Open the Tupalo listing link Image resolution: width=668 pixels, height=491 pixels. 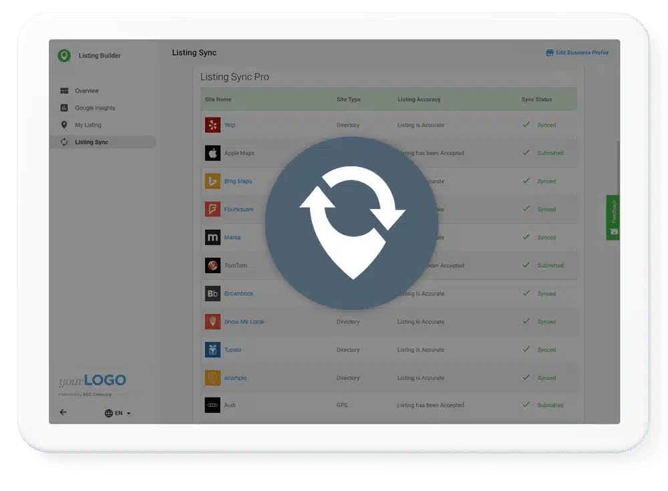tap(232, 350)
